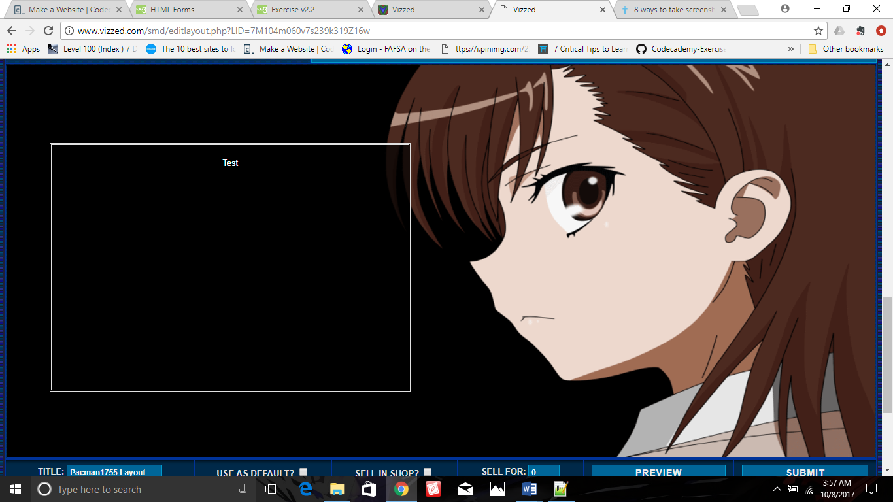Bookmark this page with the star icon
This screenshot has height=502, width=893.
click(x=818, y=31)
